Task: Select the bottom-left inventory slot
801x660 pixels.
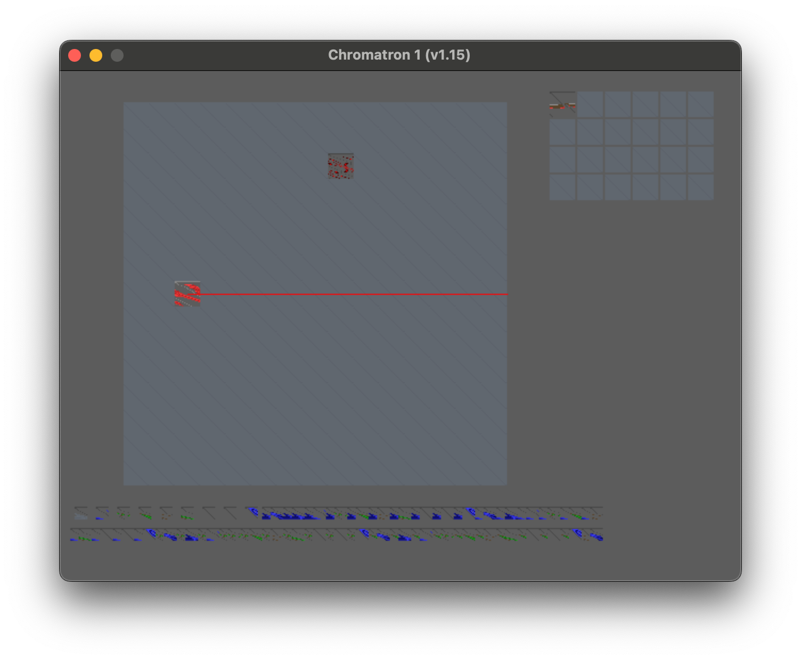Action: (x=562, y=187)
